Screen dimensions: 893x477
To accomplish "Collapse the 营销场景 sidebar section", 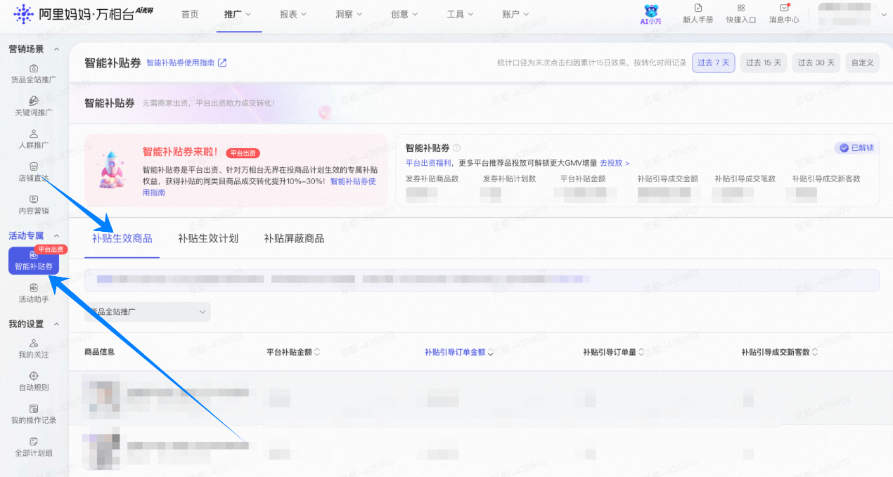I will [x=57, y=49].
